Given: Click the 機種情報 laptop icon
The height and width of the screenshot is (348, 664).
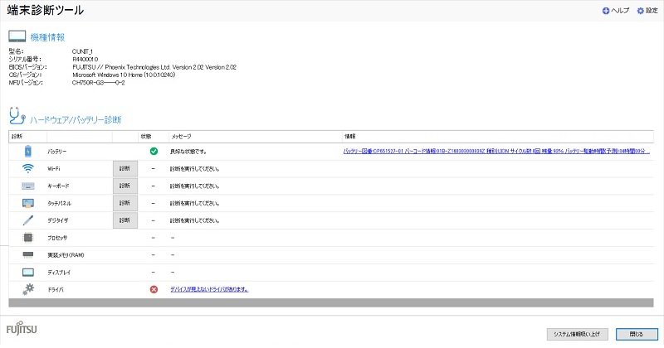Looking at the screenshot, I should click(x=17, y=36).
